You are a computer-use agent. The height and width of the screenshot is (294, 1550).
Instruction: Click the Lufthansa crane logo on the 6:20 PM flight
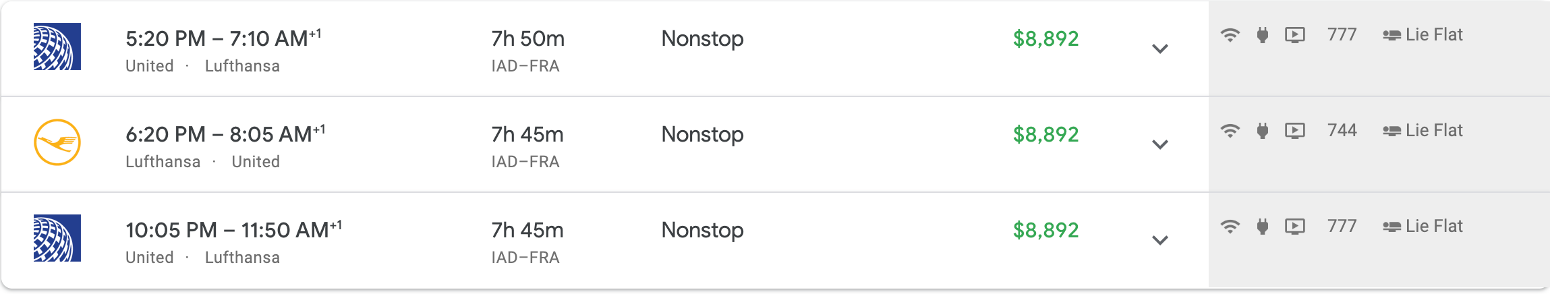tap(57, 142)
